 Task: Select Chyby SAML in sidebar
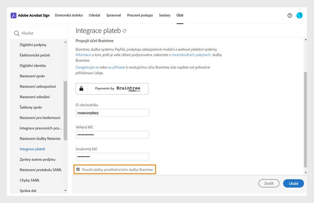tap(30, 180)
